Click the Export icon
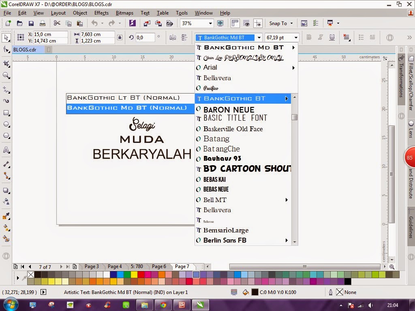The height and width of the screenshot is (311, 415). pos(158,23)
